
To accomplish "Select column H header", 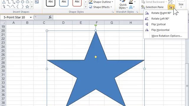I will coord(131,23).
